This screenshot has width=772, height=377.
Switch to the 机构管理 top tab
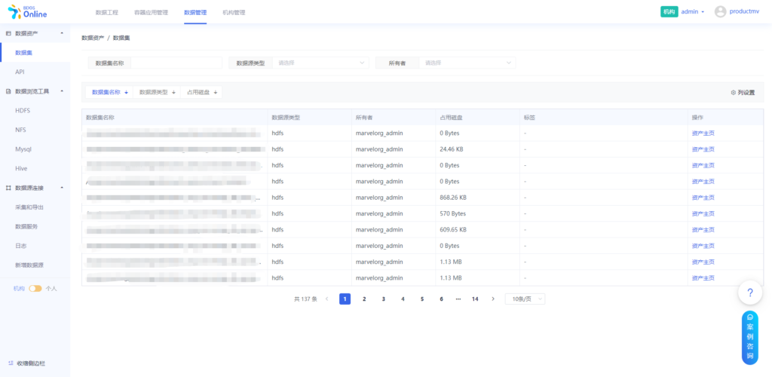[x=234, y=12]
